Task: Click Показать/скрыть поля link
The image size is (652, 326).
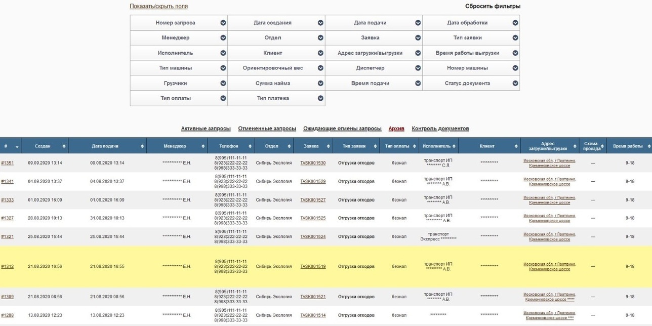Action: point(158,7)
